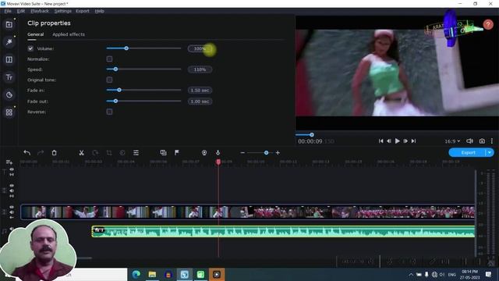This screenshot has width=499, height=281.
Task: Show hidden system tray icons
Action: tap(411, 274)
